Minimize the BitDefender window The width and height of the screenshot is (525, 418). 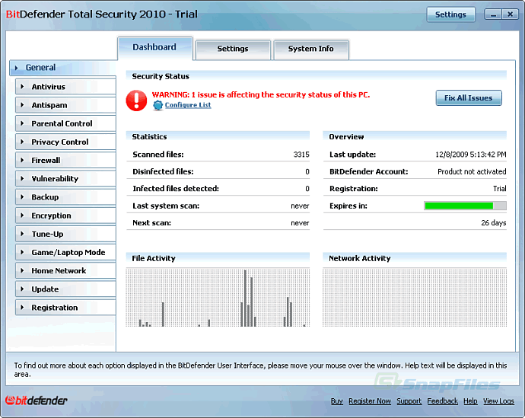493,14
